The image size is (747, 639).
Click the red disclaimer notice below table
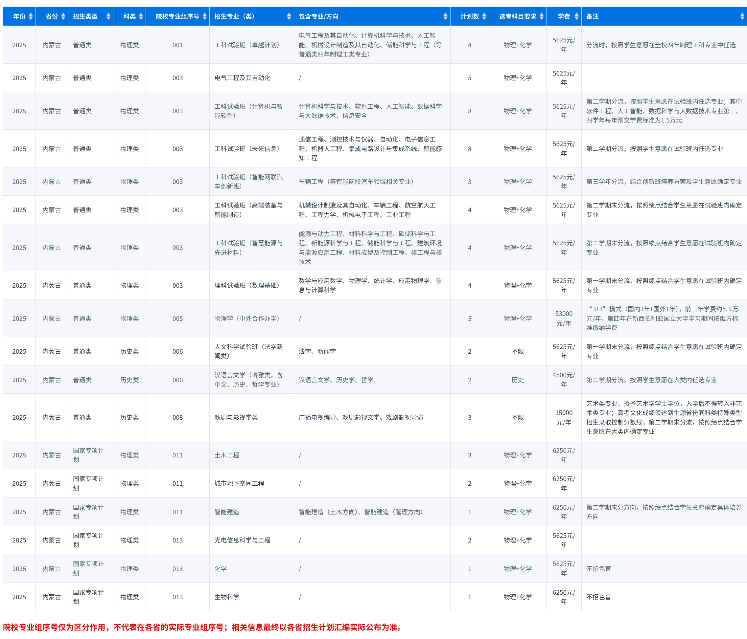pyautogui.click(x=204, y=627)
